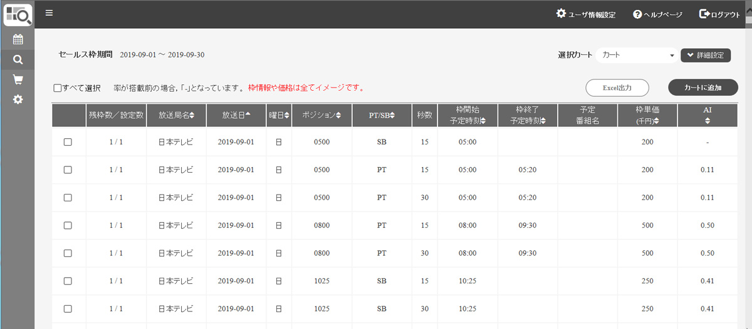The image size is (752, 329).
Task: Click the Excel出力 export button
Action: click(x=617, y=88)
